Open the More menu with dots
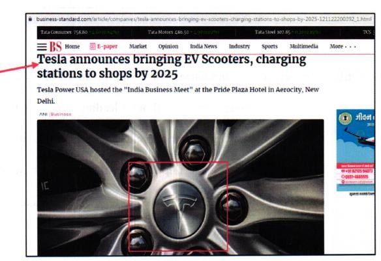Screen dimensions: 381x261 coord(343,46)
